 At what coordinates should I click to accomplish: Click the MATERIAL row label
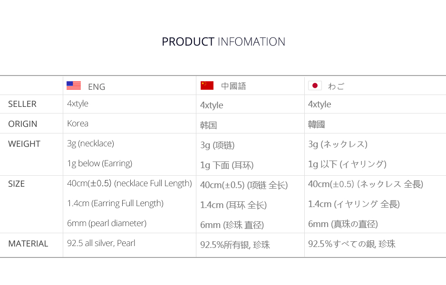[x=28, y=244]
